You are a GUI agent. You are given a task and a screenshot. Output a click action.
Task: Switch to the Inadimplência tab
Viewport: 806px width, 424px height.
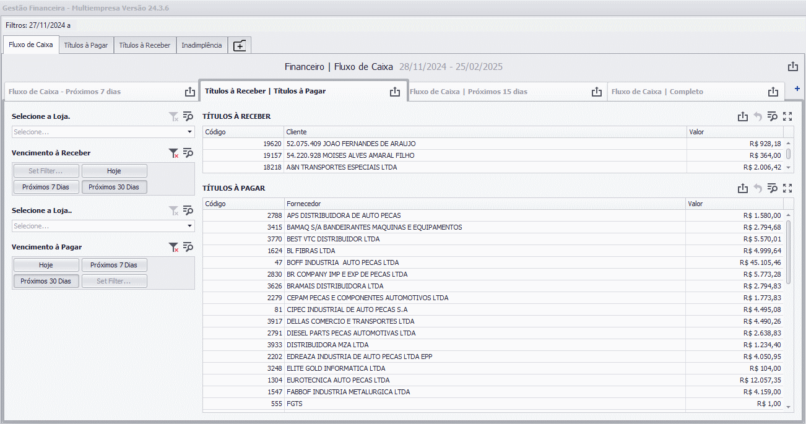[x=202, y=45]
